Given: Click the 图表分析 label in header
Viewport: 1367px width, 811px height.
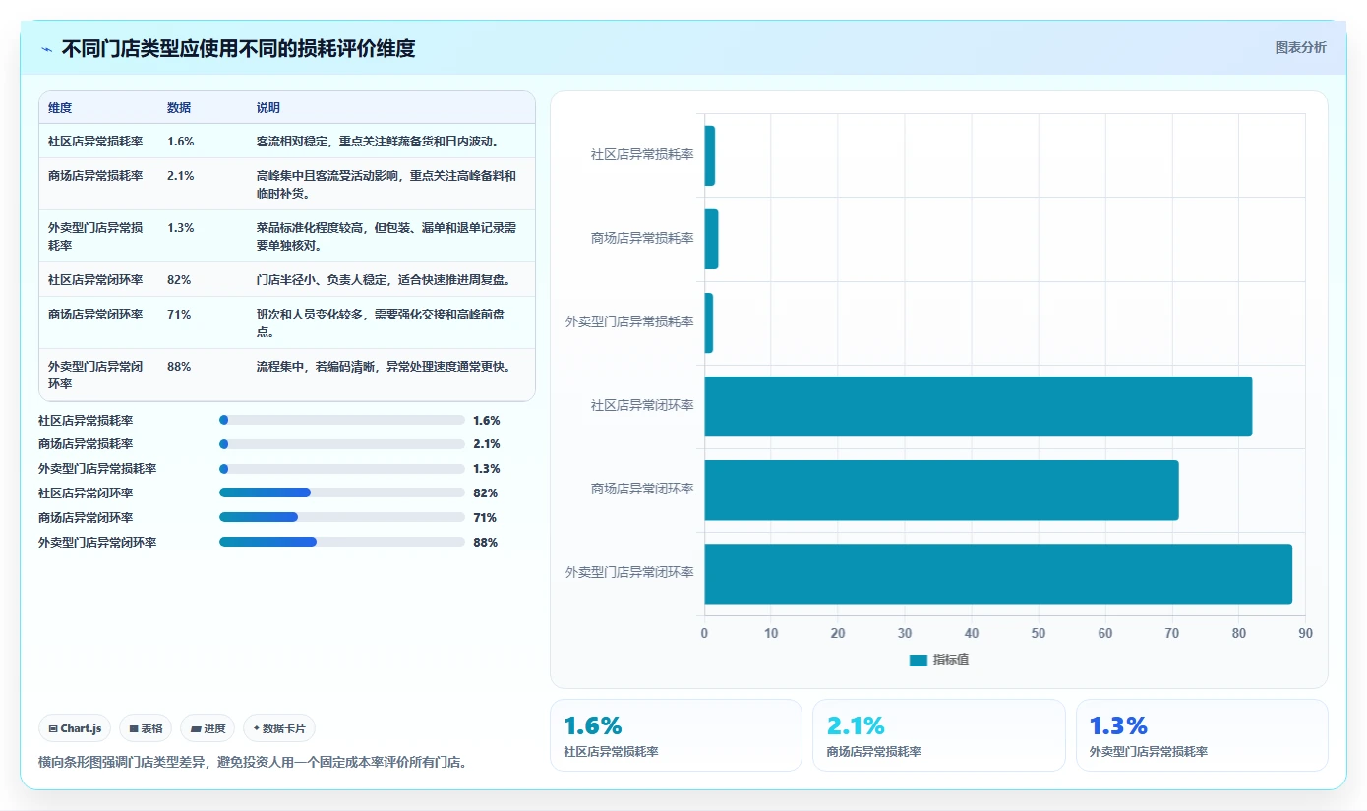Looking at the screenshot, I should (1300, 47).
